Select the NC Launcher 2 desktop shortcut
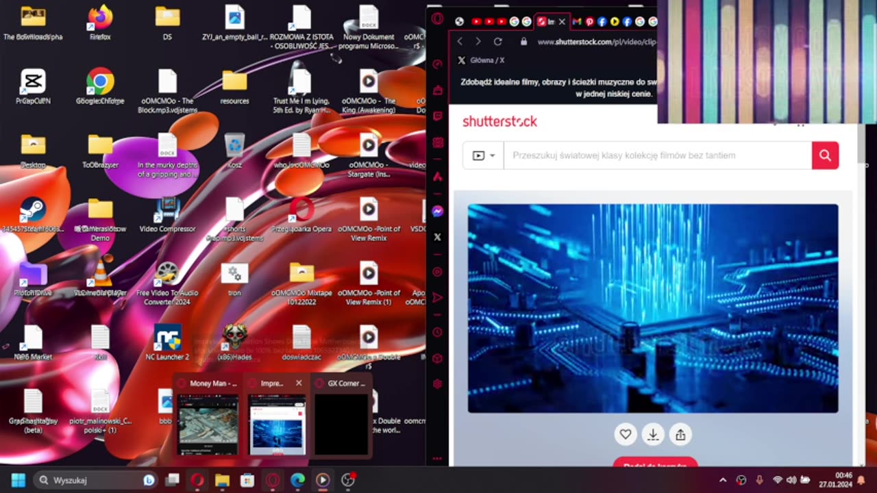Image resolution: width=877 pixels, height=493 pixels. [167, 342]
